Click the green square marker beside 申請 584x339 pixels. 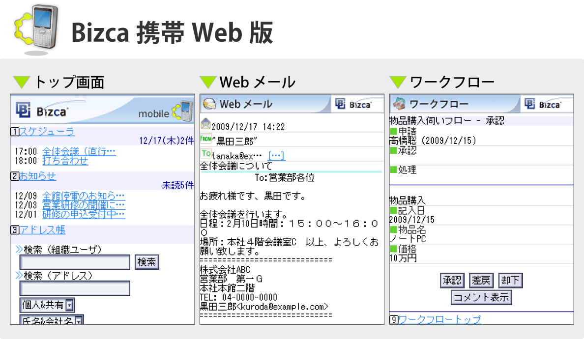tap(393, 131)
